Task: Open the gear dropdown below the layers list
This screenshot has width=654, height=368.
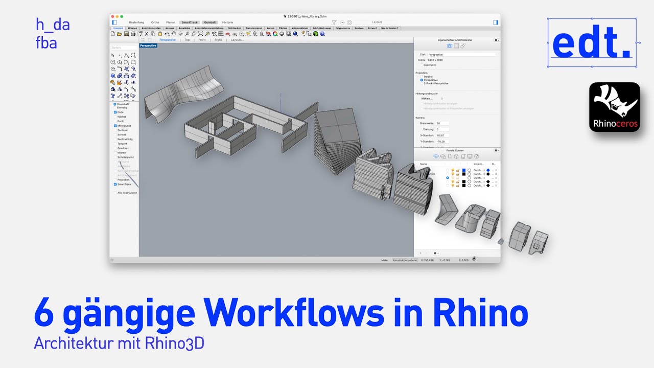Action: point(436,253)
